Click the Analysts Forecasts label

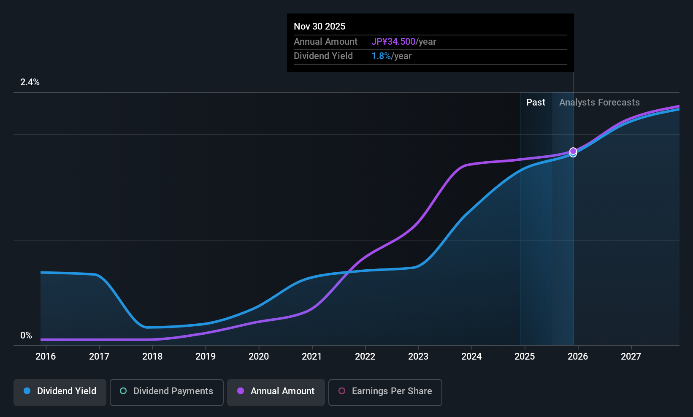(599, 102)
